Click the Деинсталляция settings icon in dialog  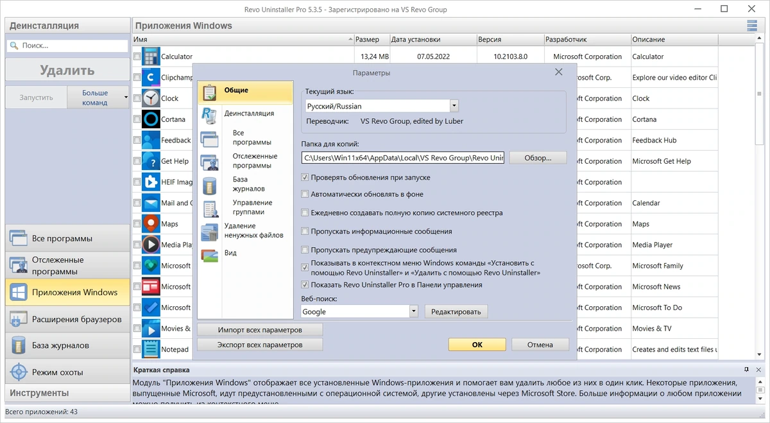pos(209,115)
